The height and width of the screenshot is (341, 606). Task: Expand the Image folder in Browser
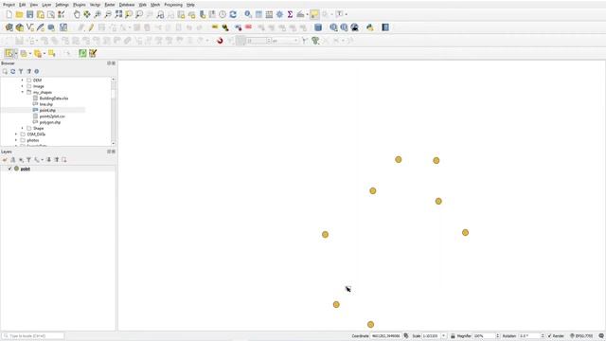[22, 86]
